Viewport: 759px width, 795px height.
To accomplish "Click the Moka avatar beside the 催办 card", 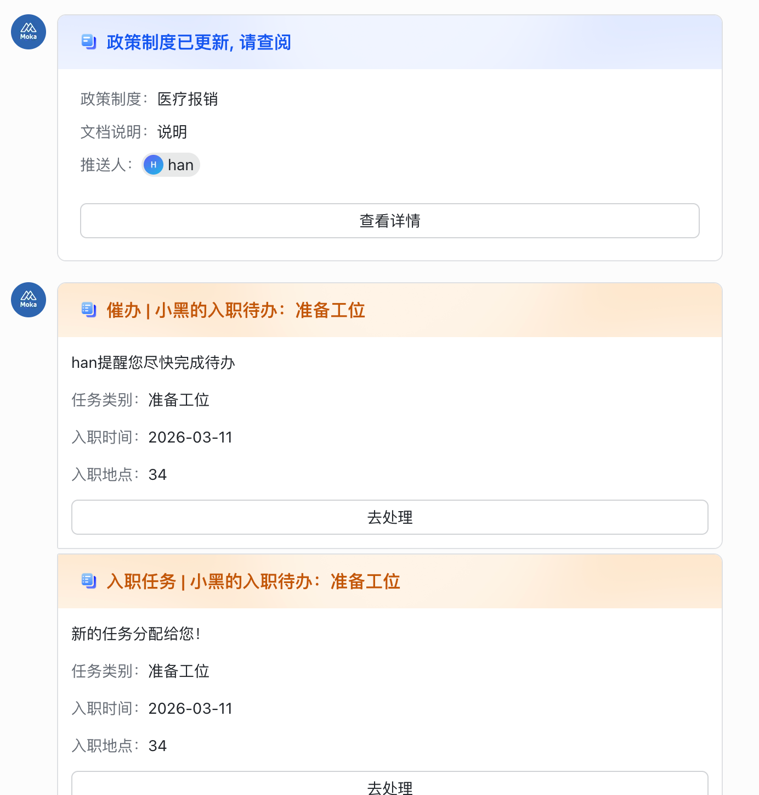I will click(x=29, y=300).
